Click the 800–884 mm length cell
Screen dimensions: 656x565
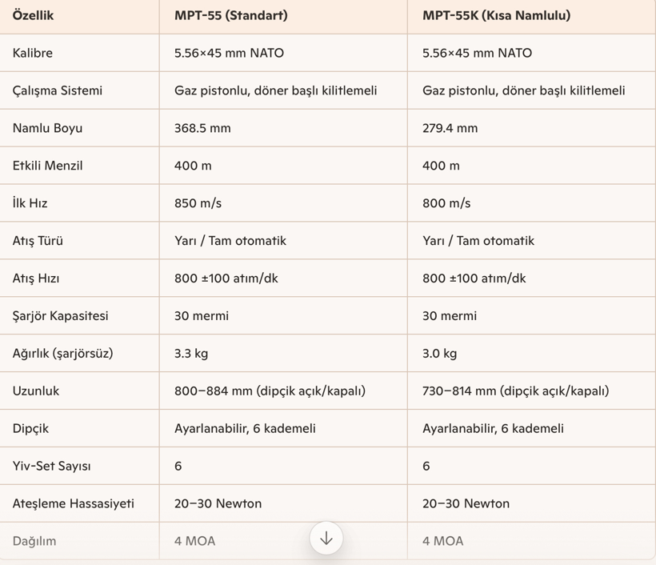(x=270, y=391)
